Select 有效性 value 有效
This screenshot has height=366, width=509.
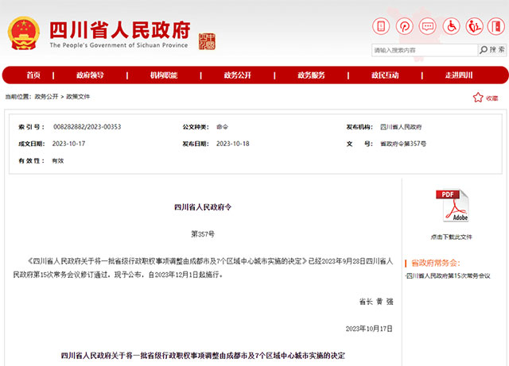click(58, 161)
